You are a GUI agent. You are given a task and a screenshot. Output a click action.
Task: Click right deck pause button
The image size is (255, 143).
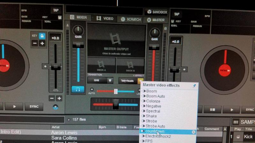coord(212,110)
